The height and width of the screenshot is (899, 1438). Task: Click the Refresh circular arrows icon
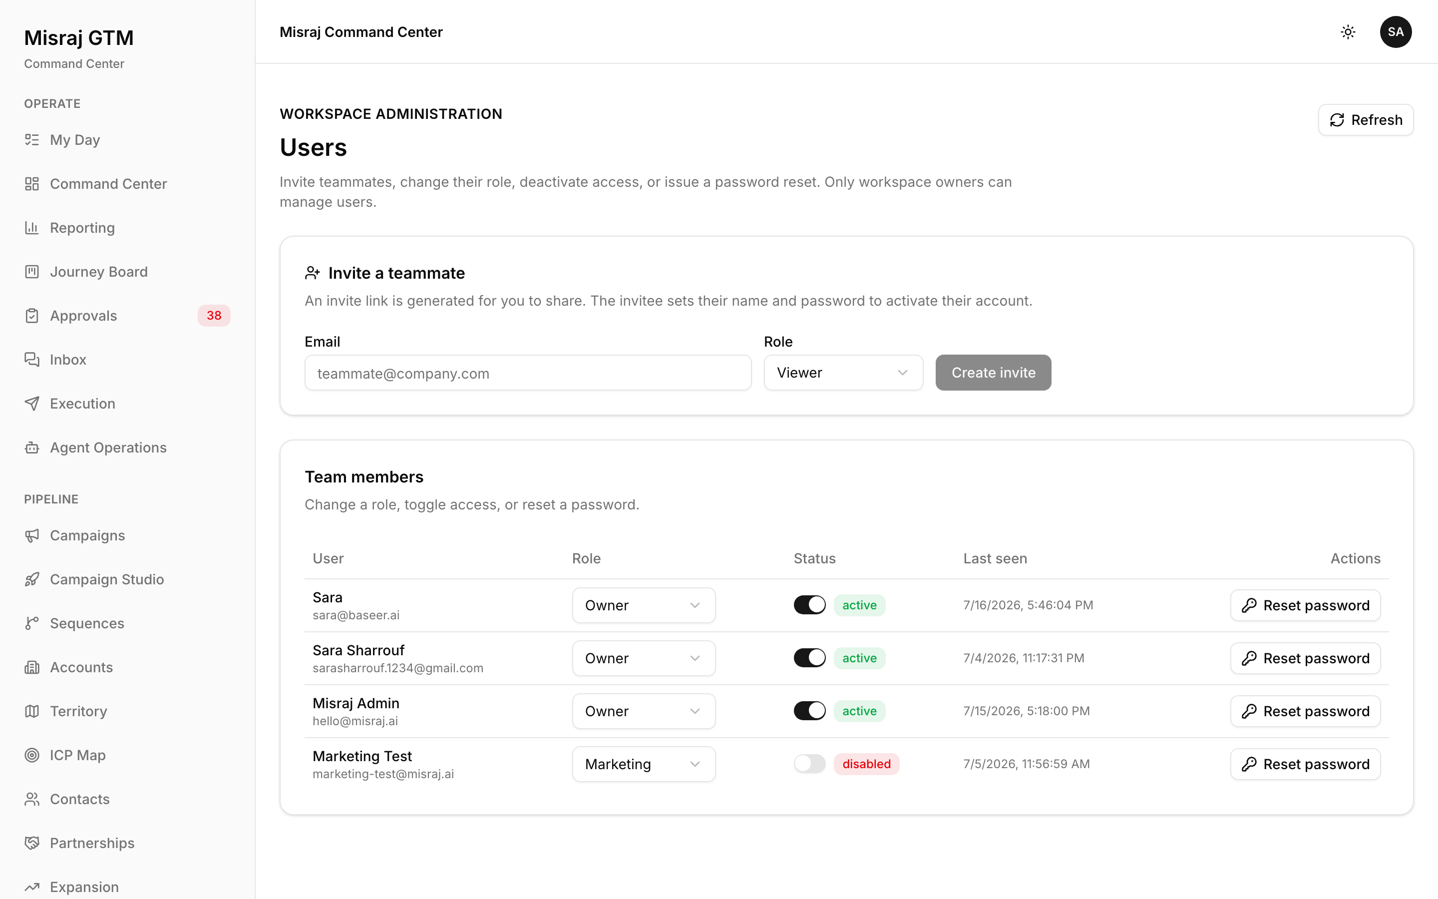click(1337, 120)
